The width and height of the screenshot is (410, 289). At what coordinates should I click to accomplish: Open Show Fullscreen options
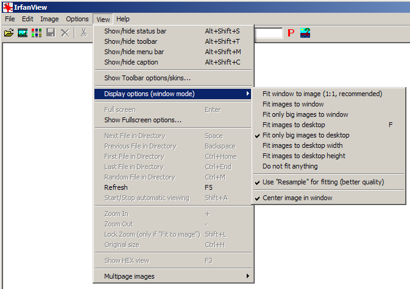pos(173,120)
